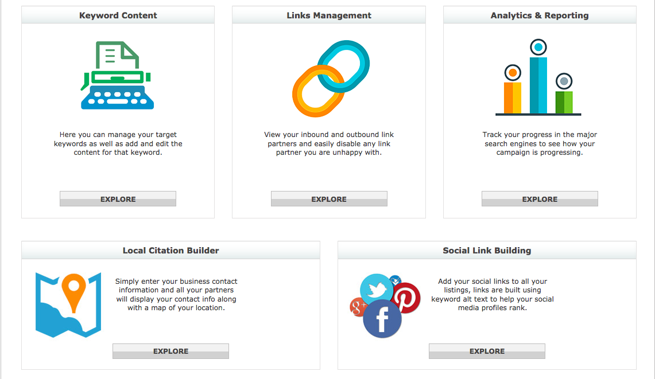Click the Local Citation Builder heading
The width and height of the screenshot is (655, 379).
click(171, 251)
